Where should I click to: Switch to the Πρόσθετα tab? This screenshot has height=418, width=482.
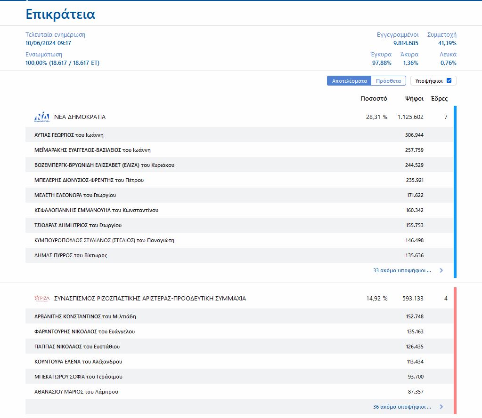(x=388, y=81)
